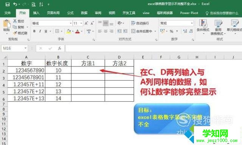Open the alignment group dialog launcher

tap(156, 40)
